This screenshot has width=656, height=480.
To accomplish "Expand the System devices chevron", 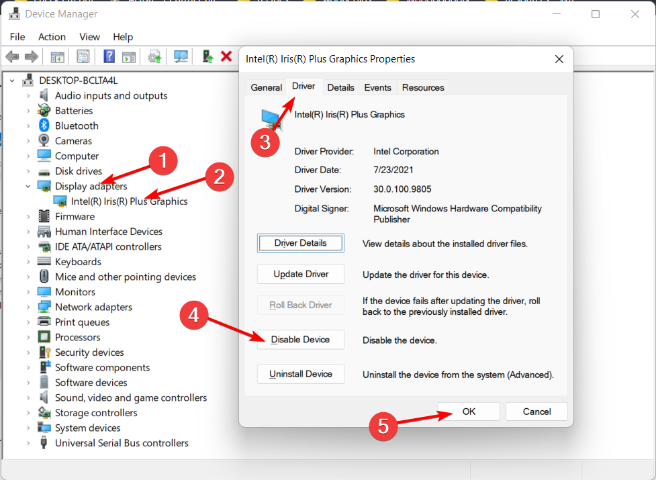I will coord(28,428).
